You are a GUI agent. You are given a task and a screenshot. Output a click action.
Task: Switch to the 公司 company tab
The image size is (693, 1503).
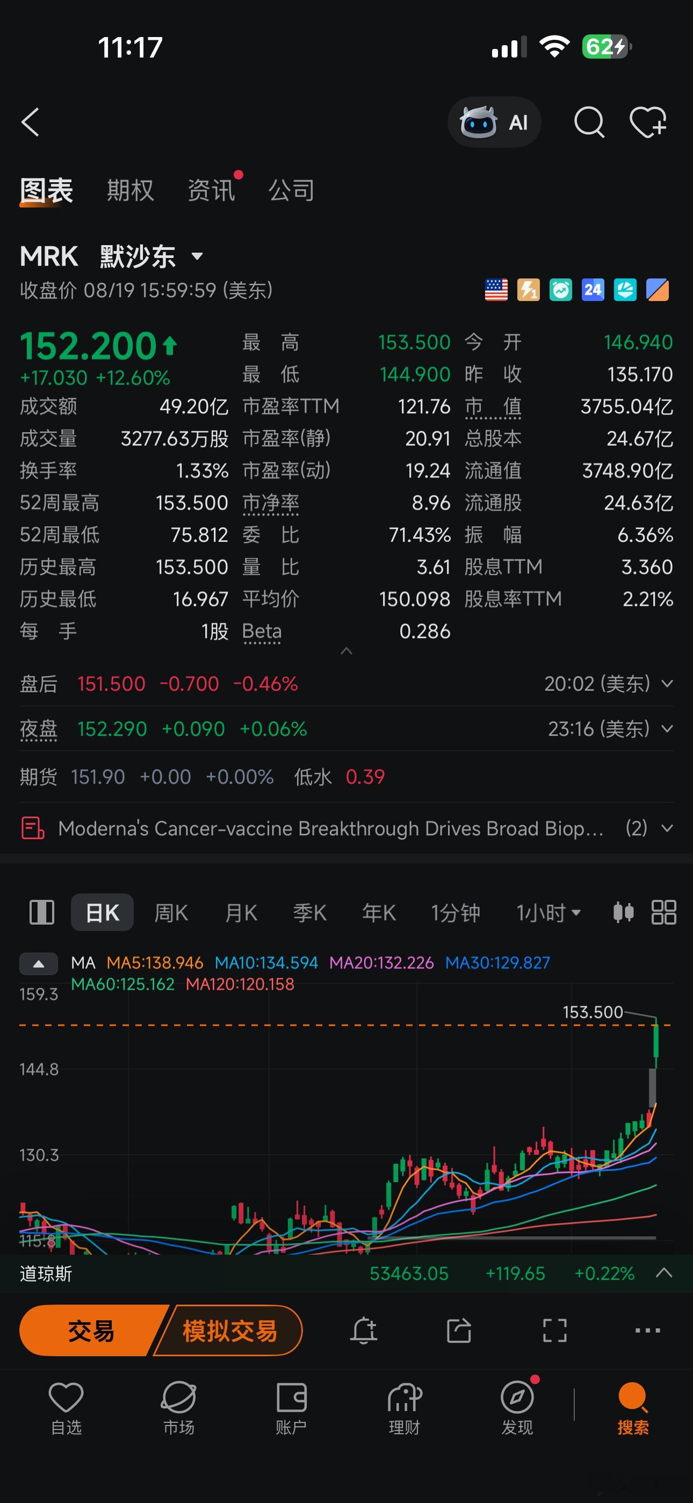click(x=291, y=190)
